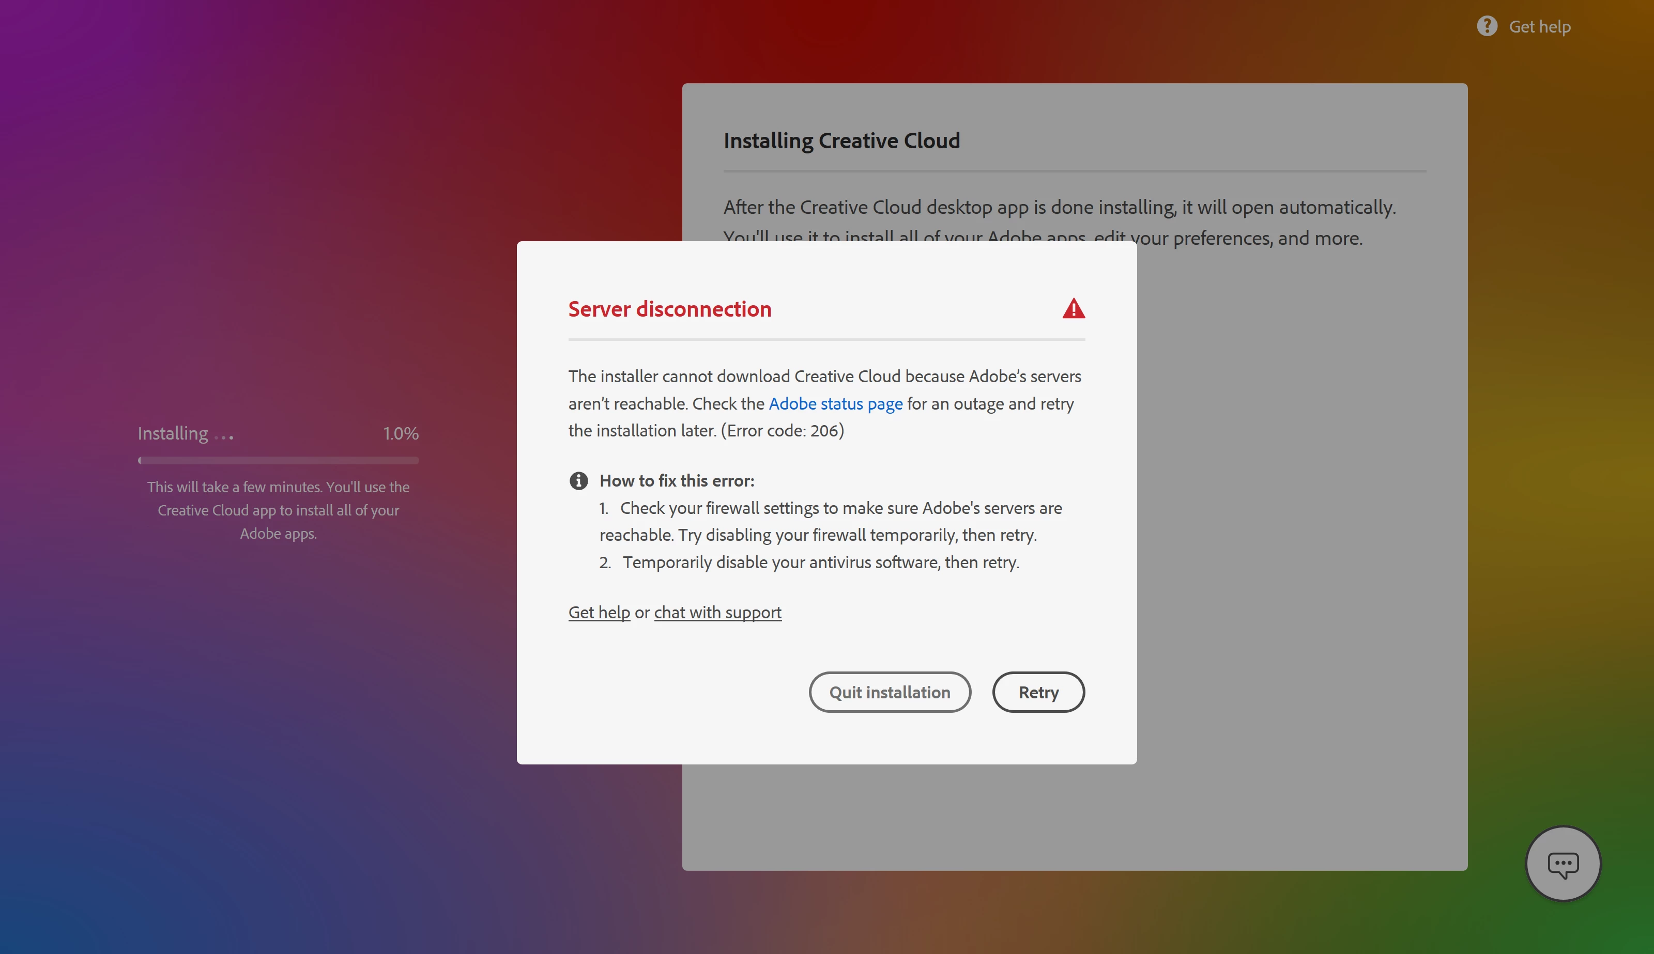Click the 'This will take a few minutes' note

pyautogui.click(x=278, y=510)
